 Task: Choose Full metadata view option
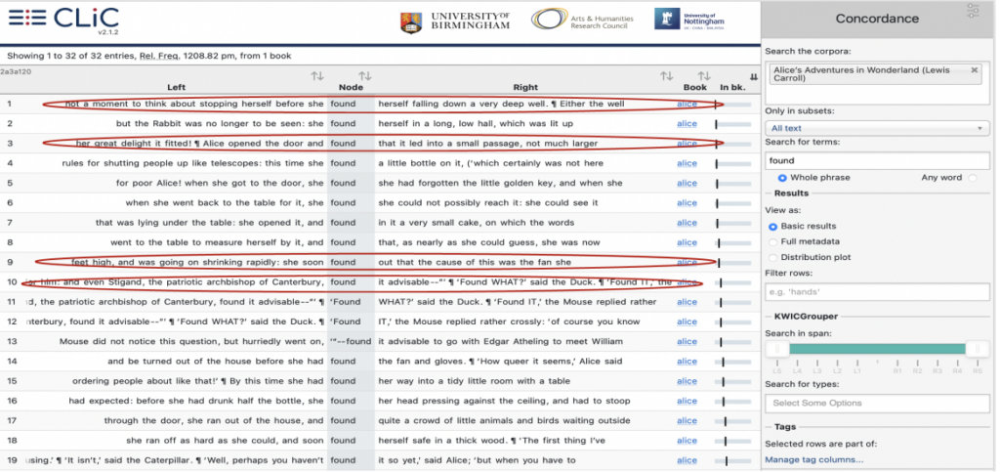click(774, 241)
